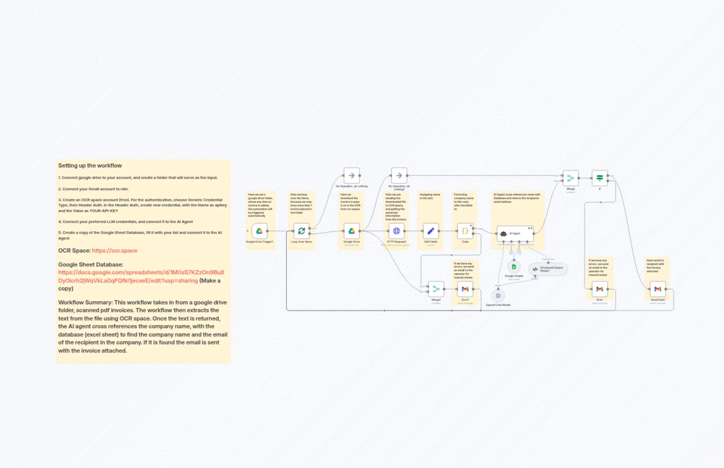Screen dimensions: 724x468
Task: Select the Edit Fields node
Action: pyautogui.click(x=430, y=231)
